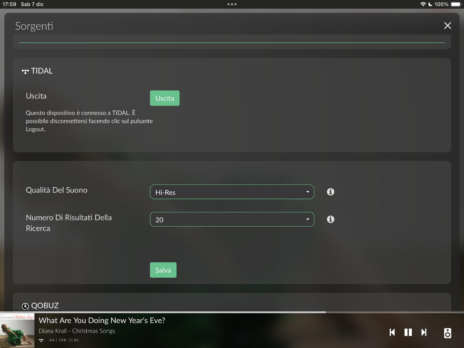Screen dimensions: 464x348
Task: Click the QOBUZ logo icon
Action: [25, 306]
